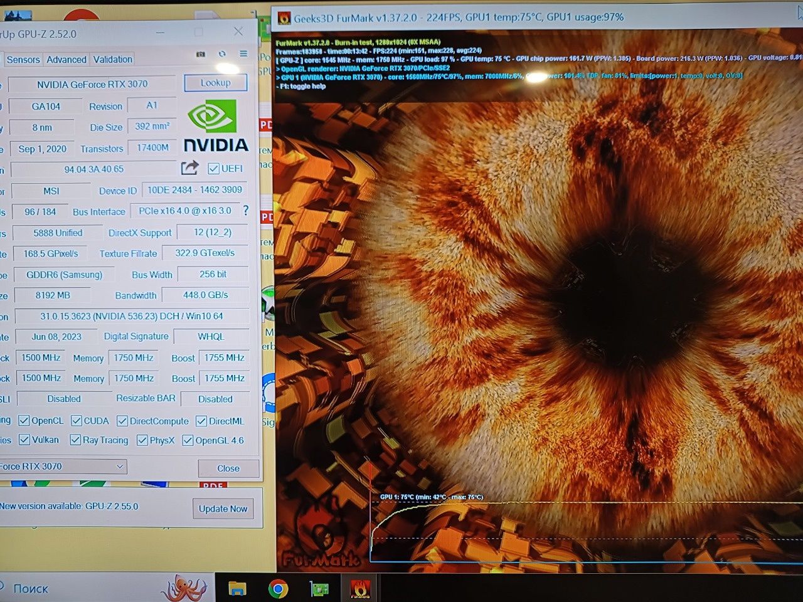Click the FurMark title bar flame icon
This screenshot has height=602, width=803.
[x=284, y=18]
